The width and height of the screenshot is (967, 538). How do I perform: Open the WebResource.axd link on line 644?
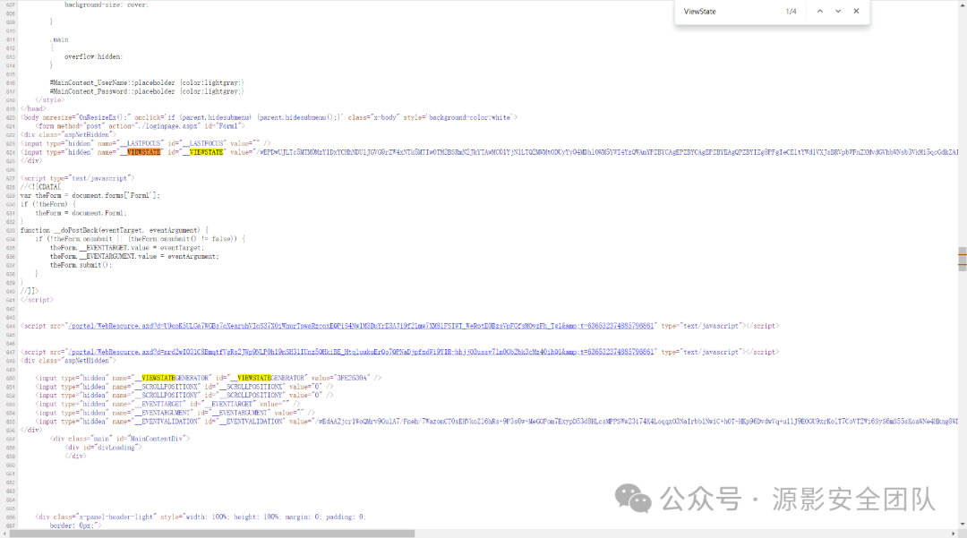(x=361, y=326)
